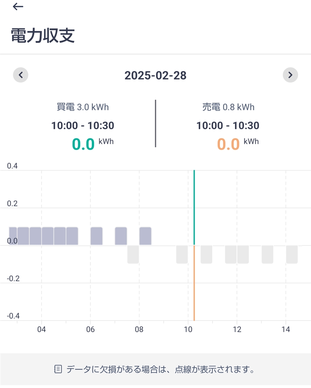Tap the gray sold bar before 08
The width and height of the screenshot is (311, 388).
(x=133, y=254)
